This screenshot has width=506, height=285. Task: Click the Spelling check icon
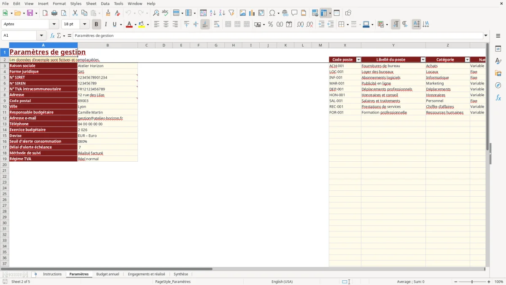coord(165,13)
